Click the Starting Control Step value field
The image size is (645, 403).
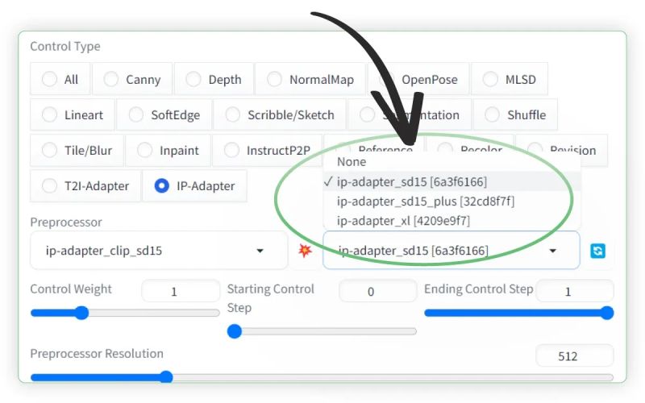tap(377, 291)
